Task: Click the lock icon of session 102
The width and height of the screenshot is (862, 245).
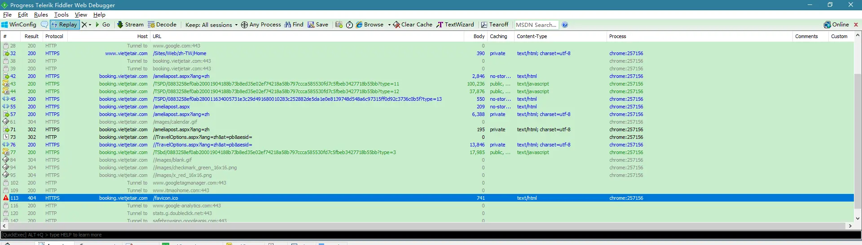Action: (x=6, y=183)
